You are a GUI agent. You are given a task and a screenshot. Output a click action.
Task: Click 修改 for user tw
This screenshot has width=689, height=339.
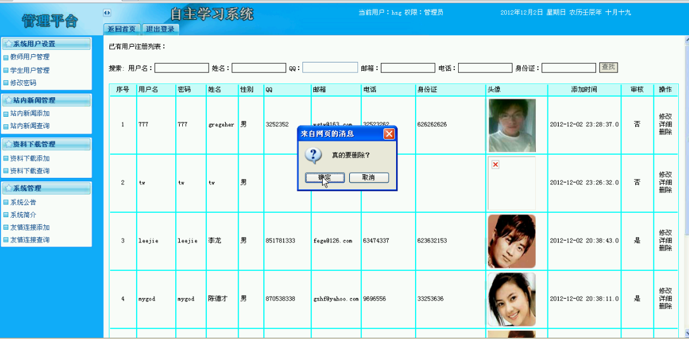(x=665, y=174)
